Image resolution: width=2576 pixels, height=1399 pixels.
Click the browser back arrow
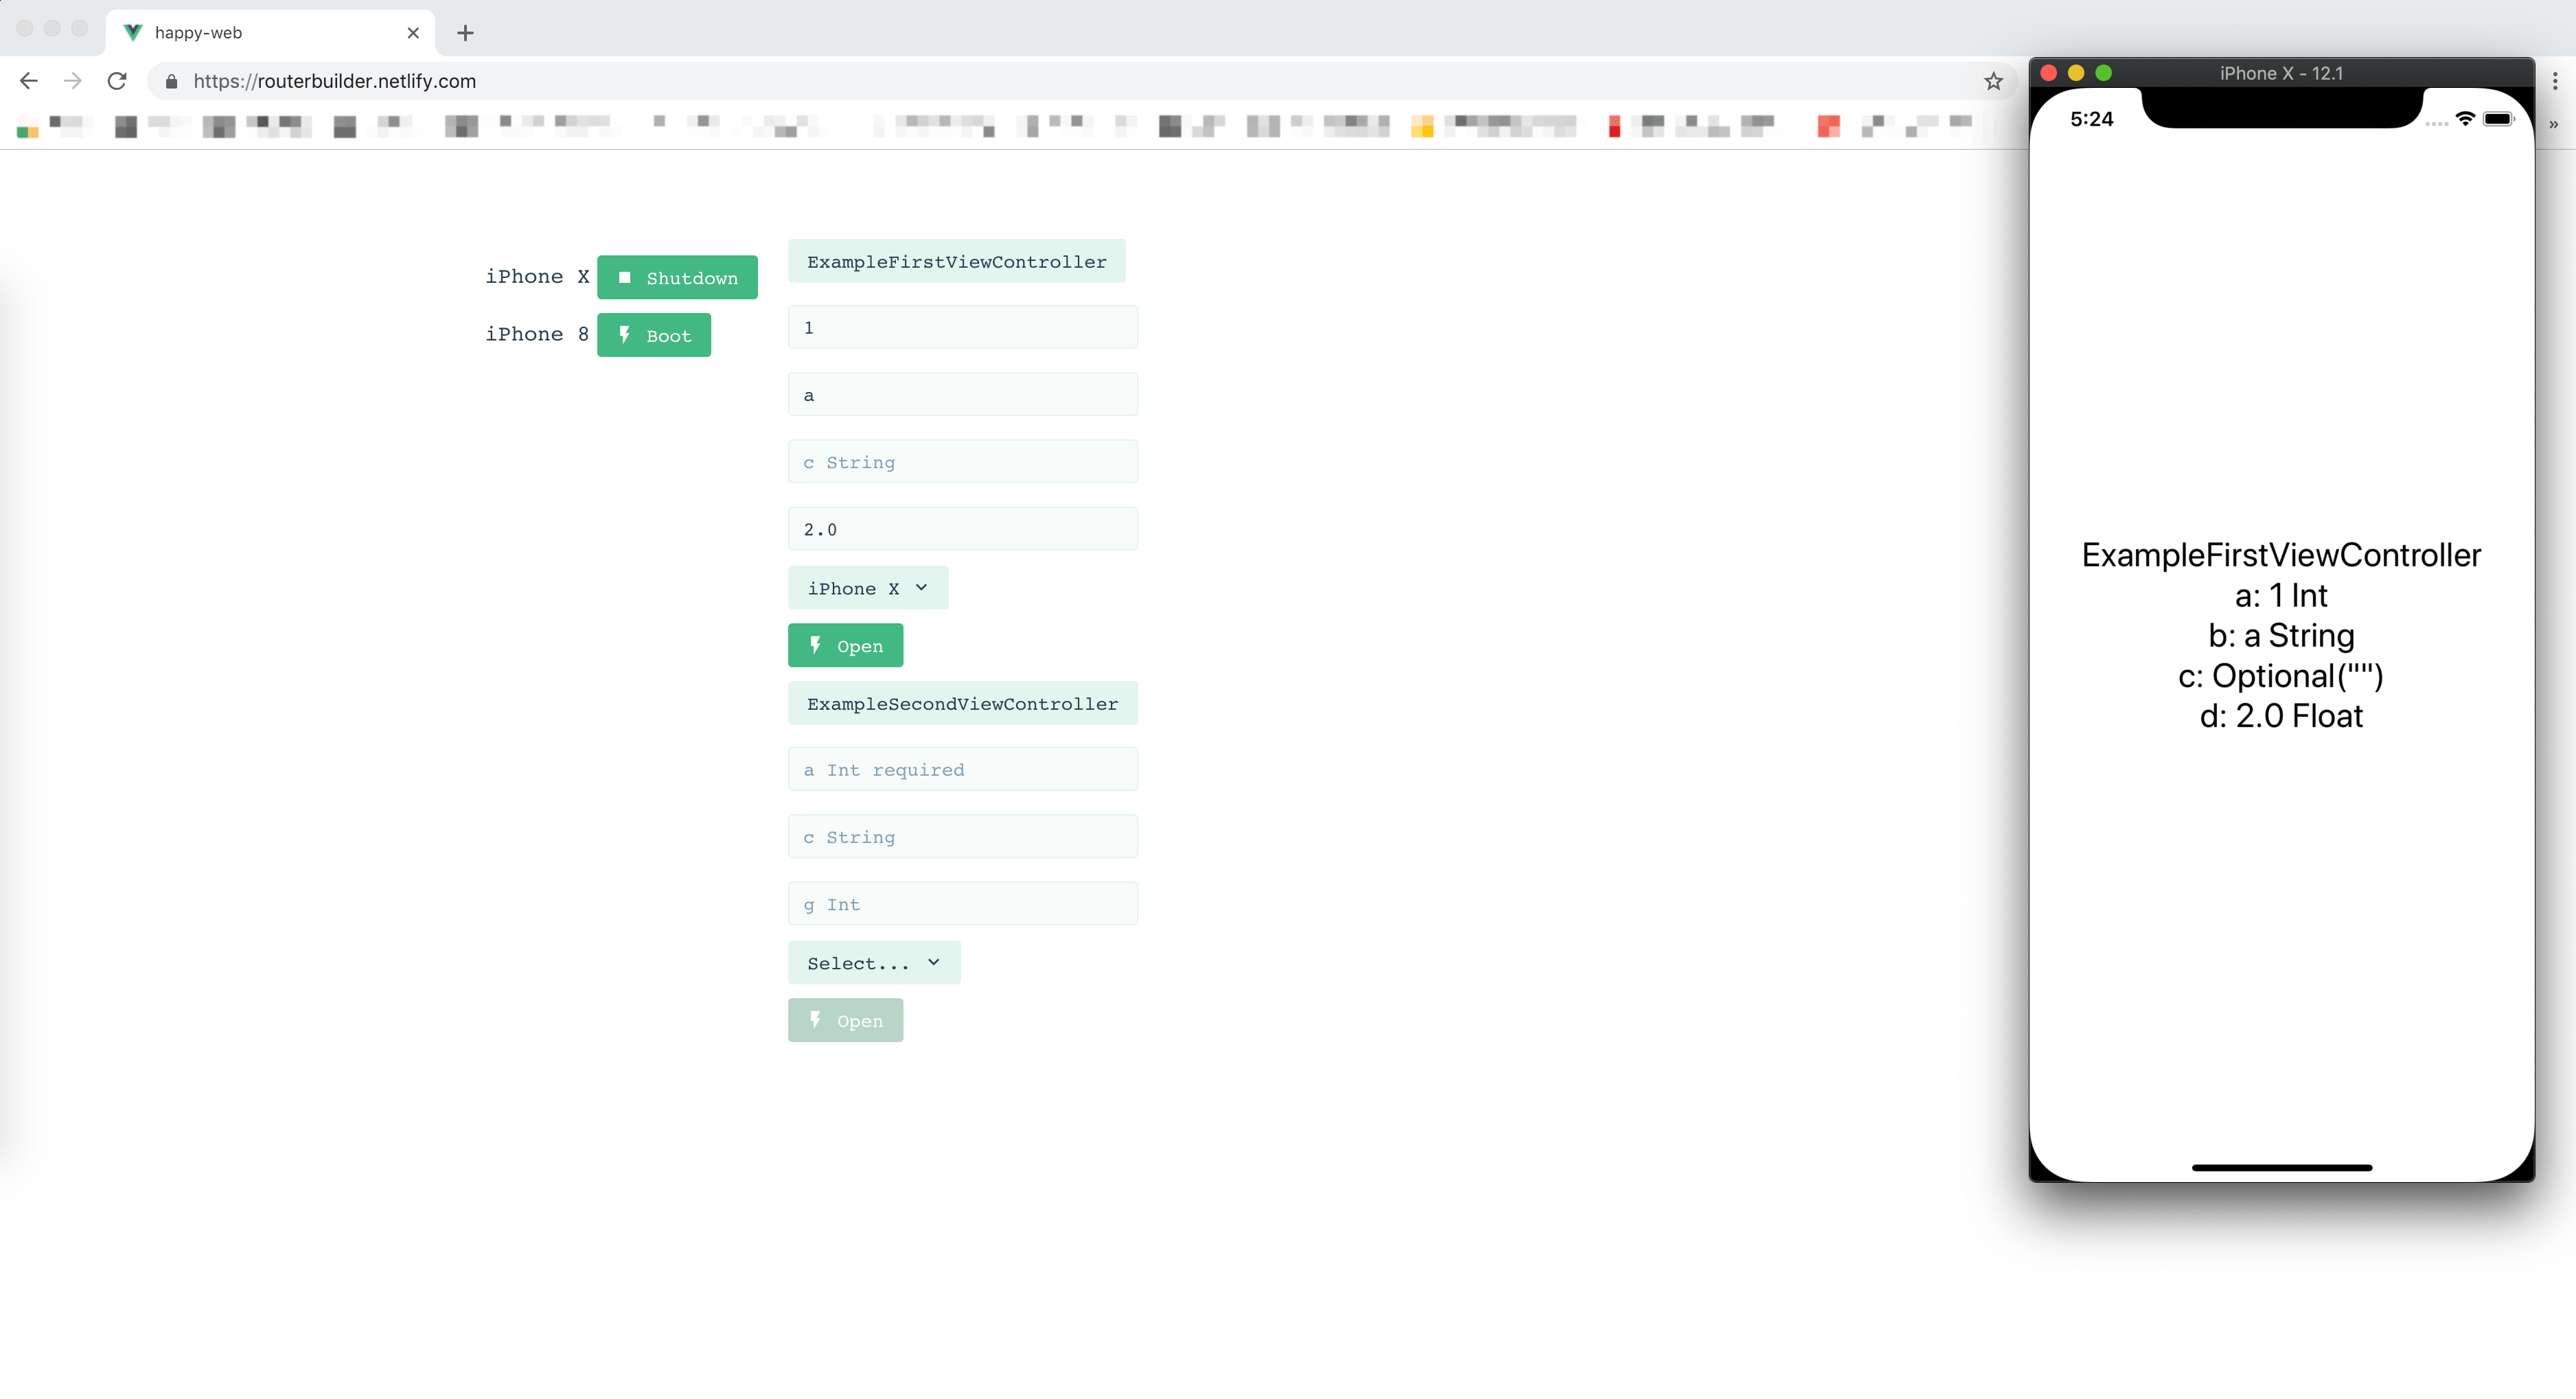(x=29, y=81)
